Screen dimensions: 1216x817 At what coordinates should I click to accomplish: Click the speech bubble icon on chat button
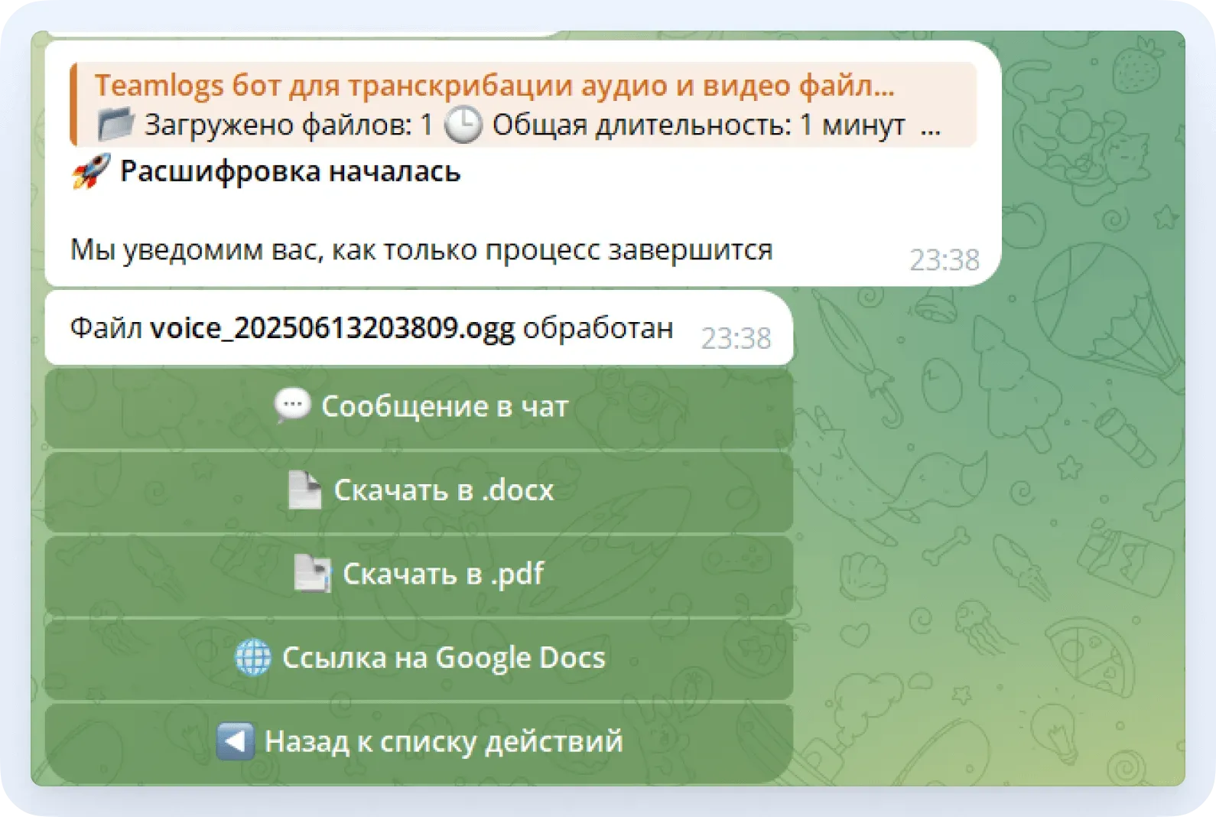pos(292,405)
